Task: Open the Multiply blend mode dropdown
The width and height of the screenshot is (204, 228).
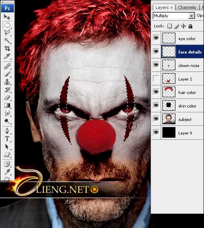Action: point(191,16)
